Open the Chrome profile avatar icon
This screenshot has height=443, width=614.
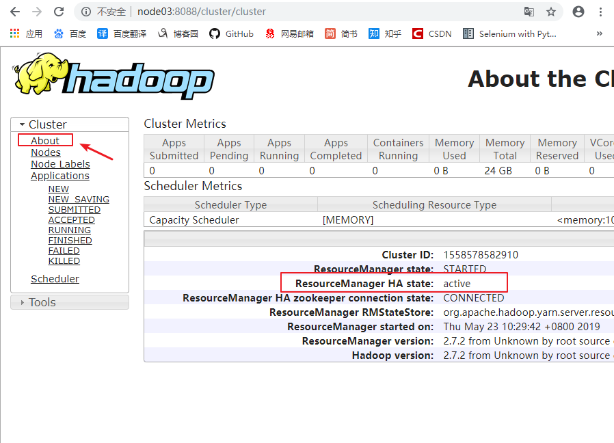click(x=578, y=12)
